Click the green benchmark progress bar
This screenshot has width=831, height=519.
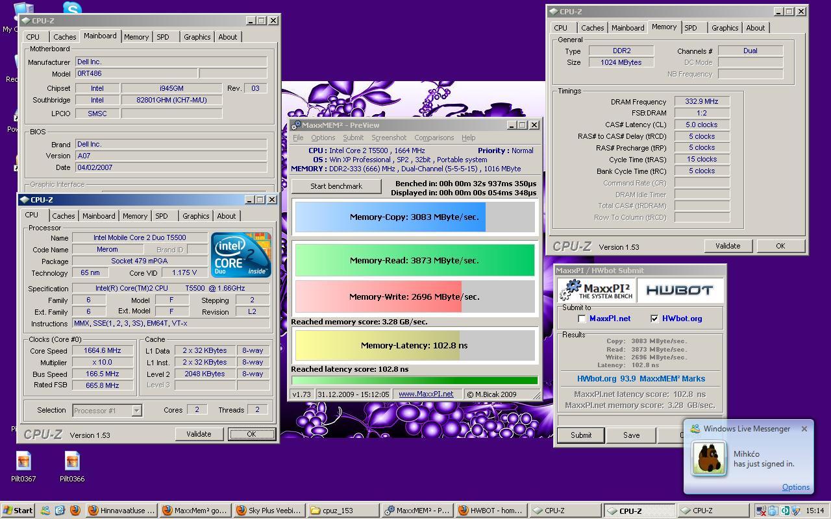tap(414, 381)
